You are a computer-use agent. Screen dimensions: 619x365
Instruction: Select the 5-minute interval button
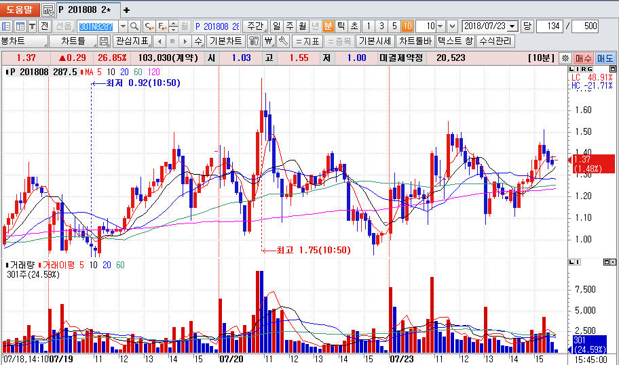[x=394, y=26]
